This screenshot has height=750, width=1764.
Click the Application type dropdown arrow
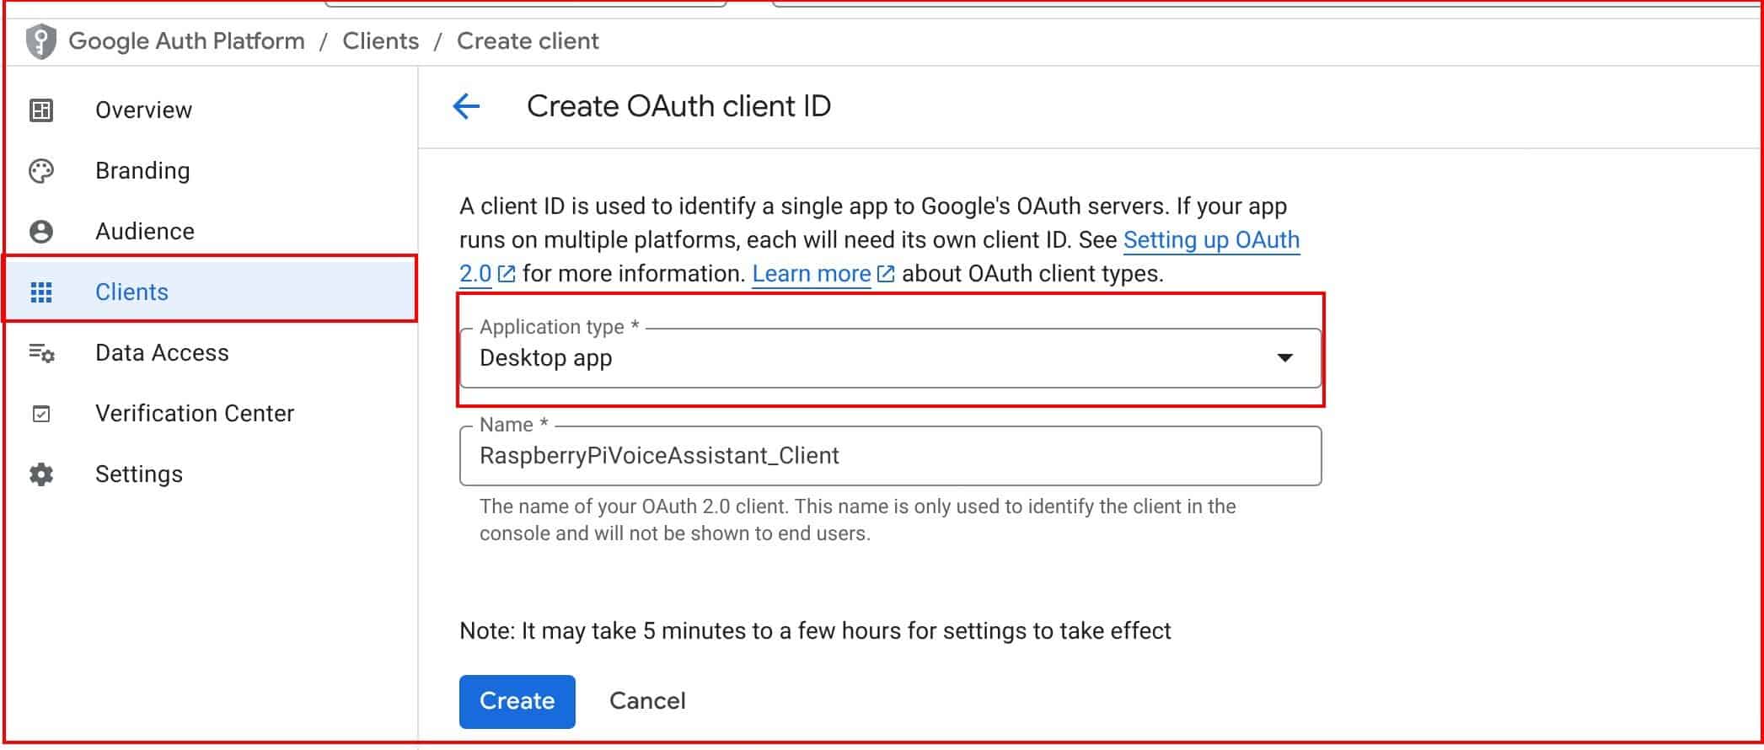tap(1284, 358)
